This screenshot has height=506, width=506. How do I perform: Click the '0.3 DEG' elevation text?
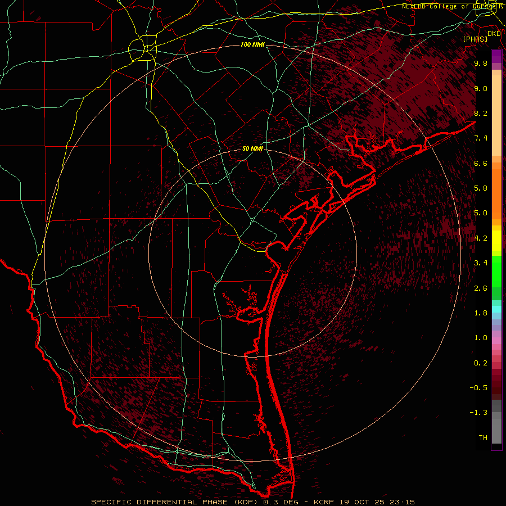(282, 502)
